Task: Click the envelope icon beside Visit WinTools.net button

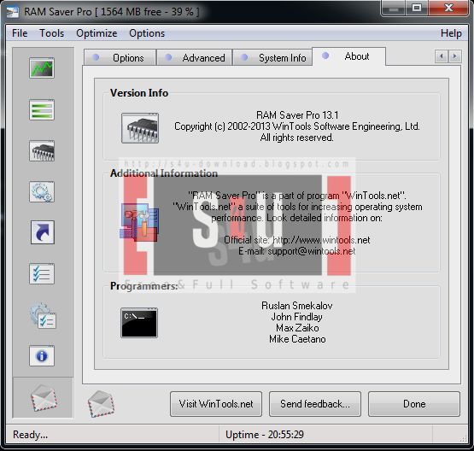Action: [101, 403]
